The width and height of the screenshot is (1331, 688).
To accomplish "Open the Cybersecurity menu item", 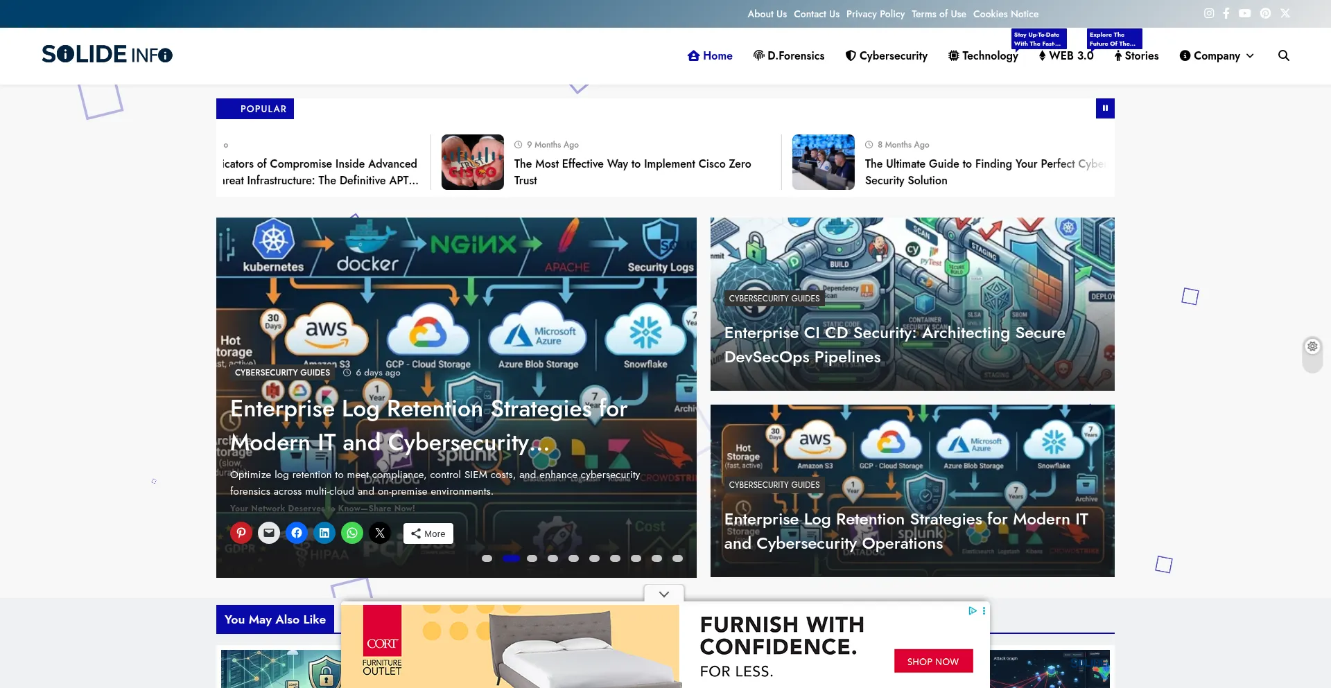I will pyautogui.click(x=887, y=55).
